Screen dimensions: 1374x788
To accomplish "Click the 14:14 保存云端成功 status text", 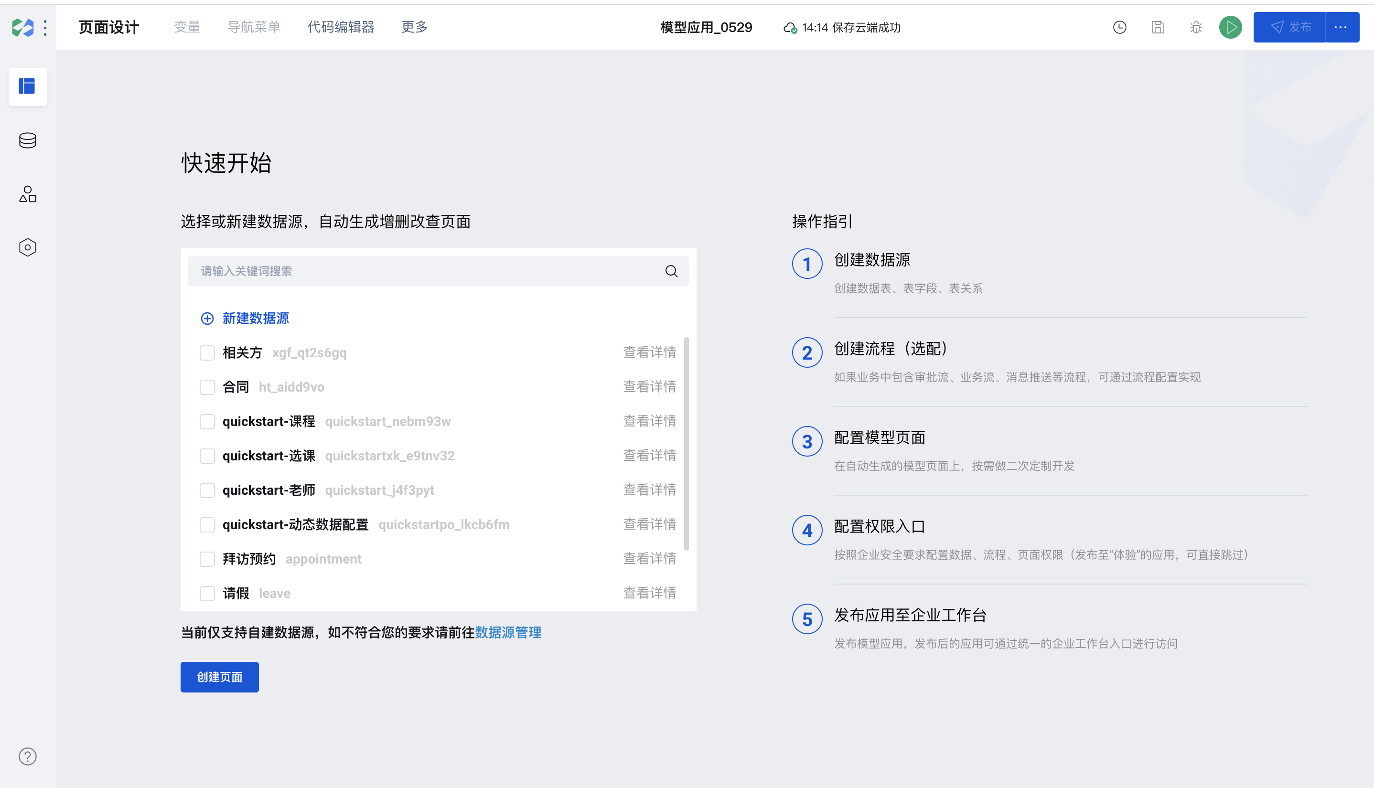I will pyautogui.click(x=851, y=28).
